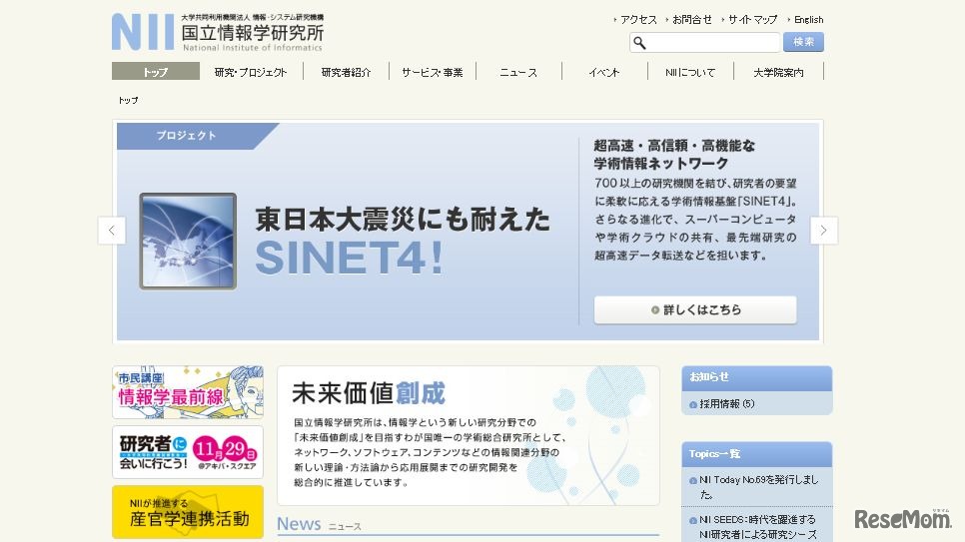The image size is (965, 542).
Task: Open the 産官学連携活動 banner
Action: (188, 512)
